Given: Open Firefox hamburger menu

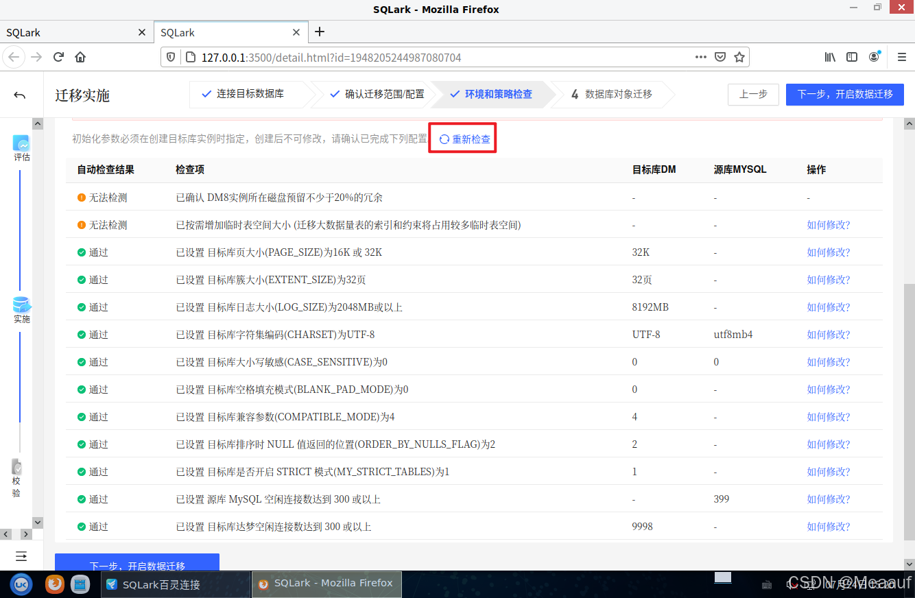Looking at the screenshot, I should 902,57.
